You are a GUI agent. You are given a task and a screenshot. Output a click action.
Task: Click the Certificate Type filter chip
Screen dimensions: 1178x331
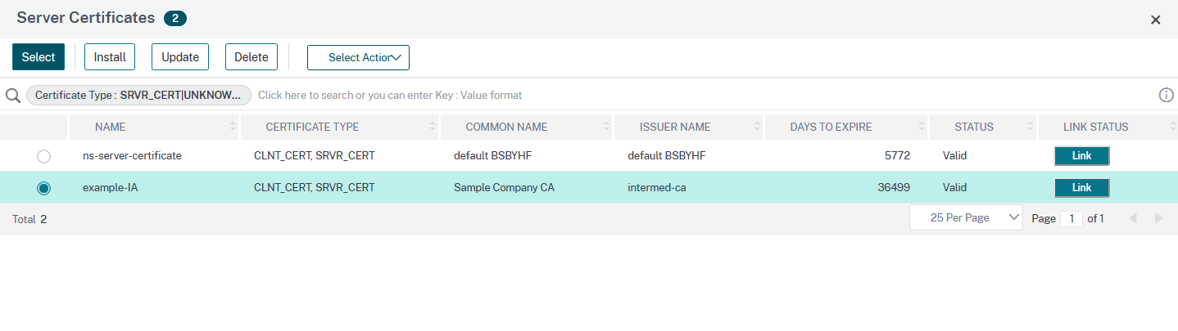click(139, 96)
